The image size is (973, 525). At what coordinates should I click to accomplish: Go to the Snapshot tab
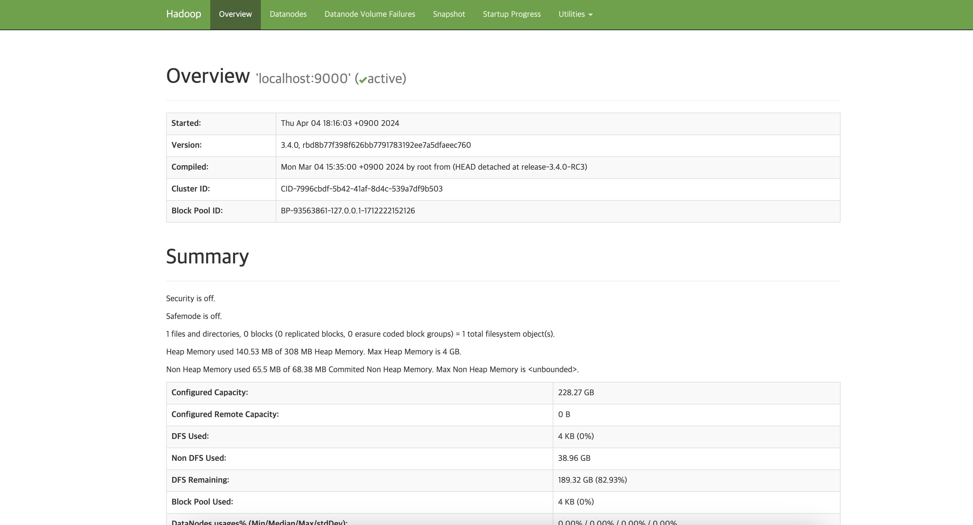pos(449,14)
